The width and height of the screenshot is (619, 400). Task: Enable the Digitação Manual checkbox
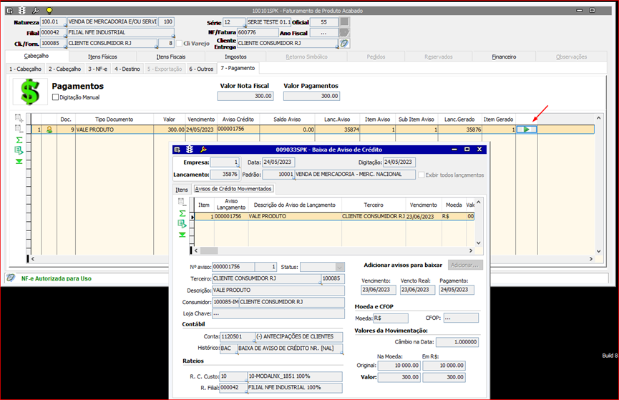56,97
